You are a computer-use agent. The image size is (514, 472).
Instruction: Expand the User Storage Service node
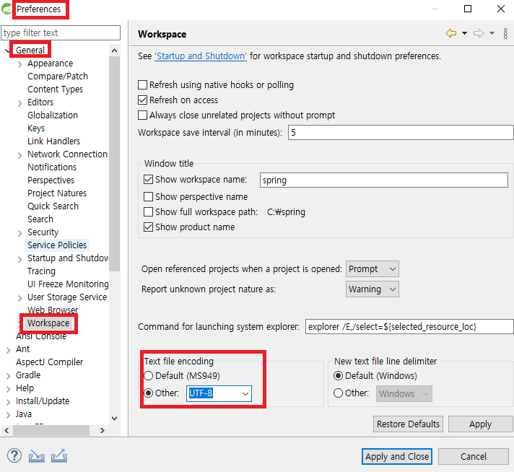click(20, 297)
